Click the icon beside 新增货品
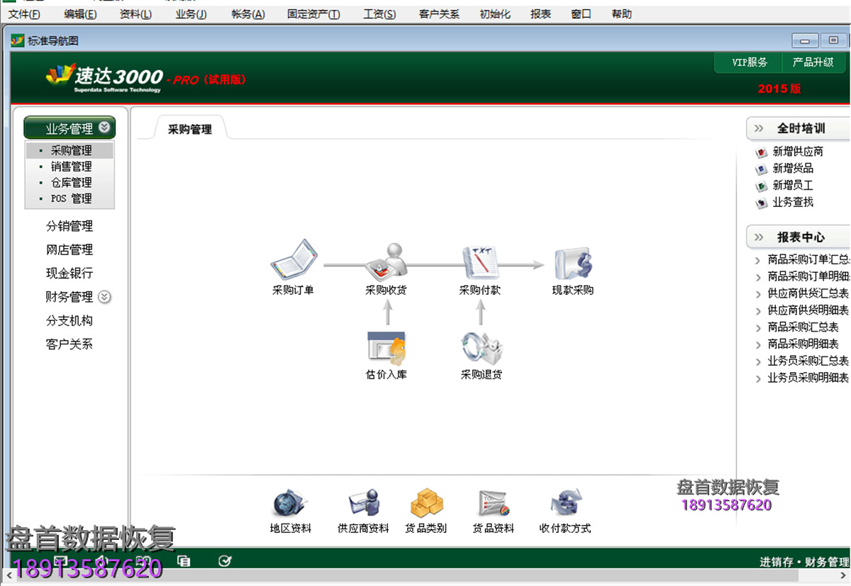 coord(762,169)
